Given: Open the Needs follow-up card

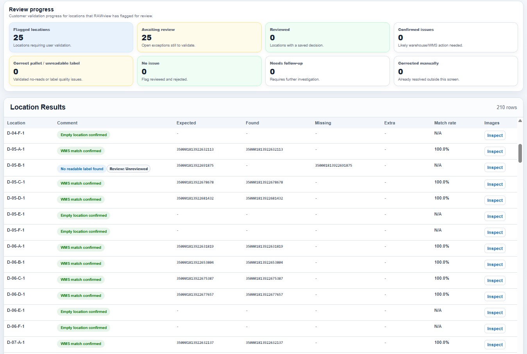Looking at the screenshot, I should coord(327,71).
